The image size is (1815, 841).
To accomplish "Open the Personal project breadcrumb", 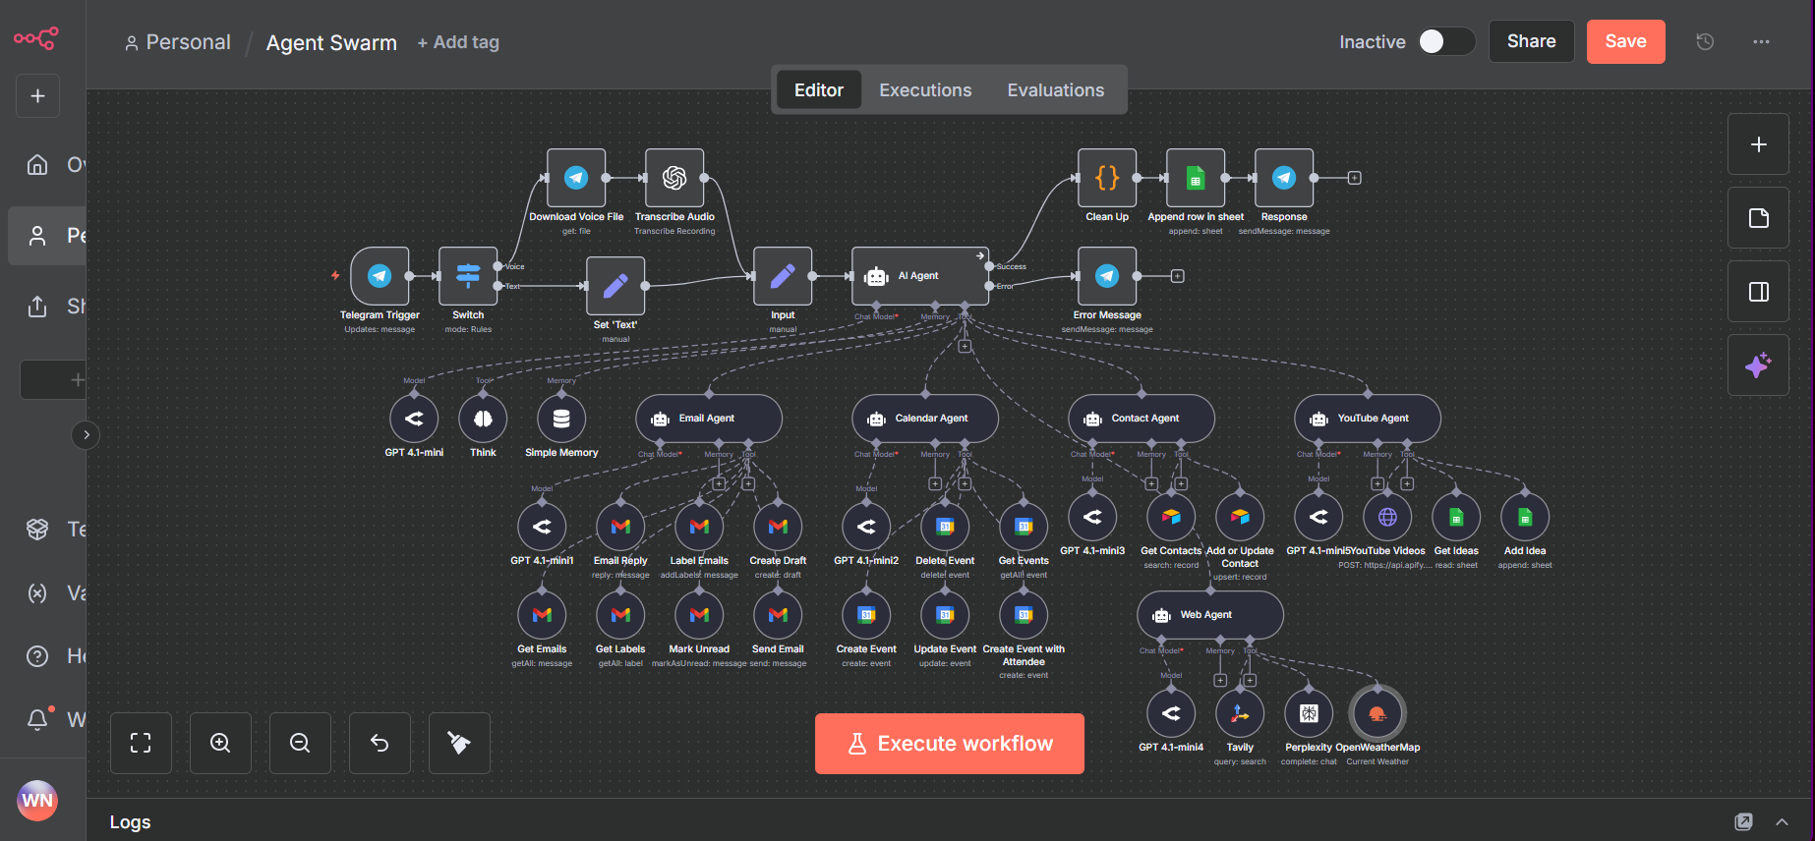I will click(x=178, y=42).
